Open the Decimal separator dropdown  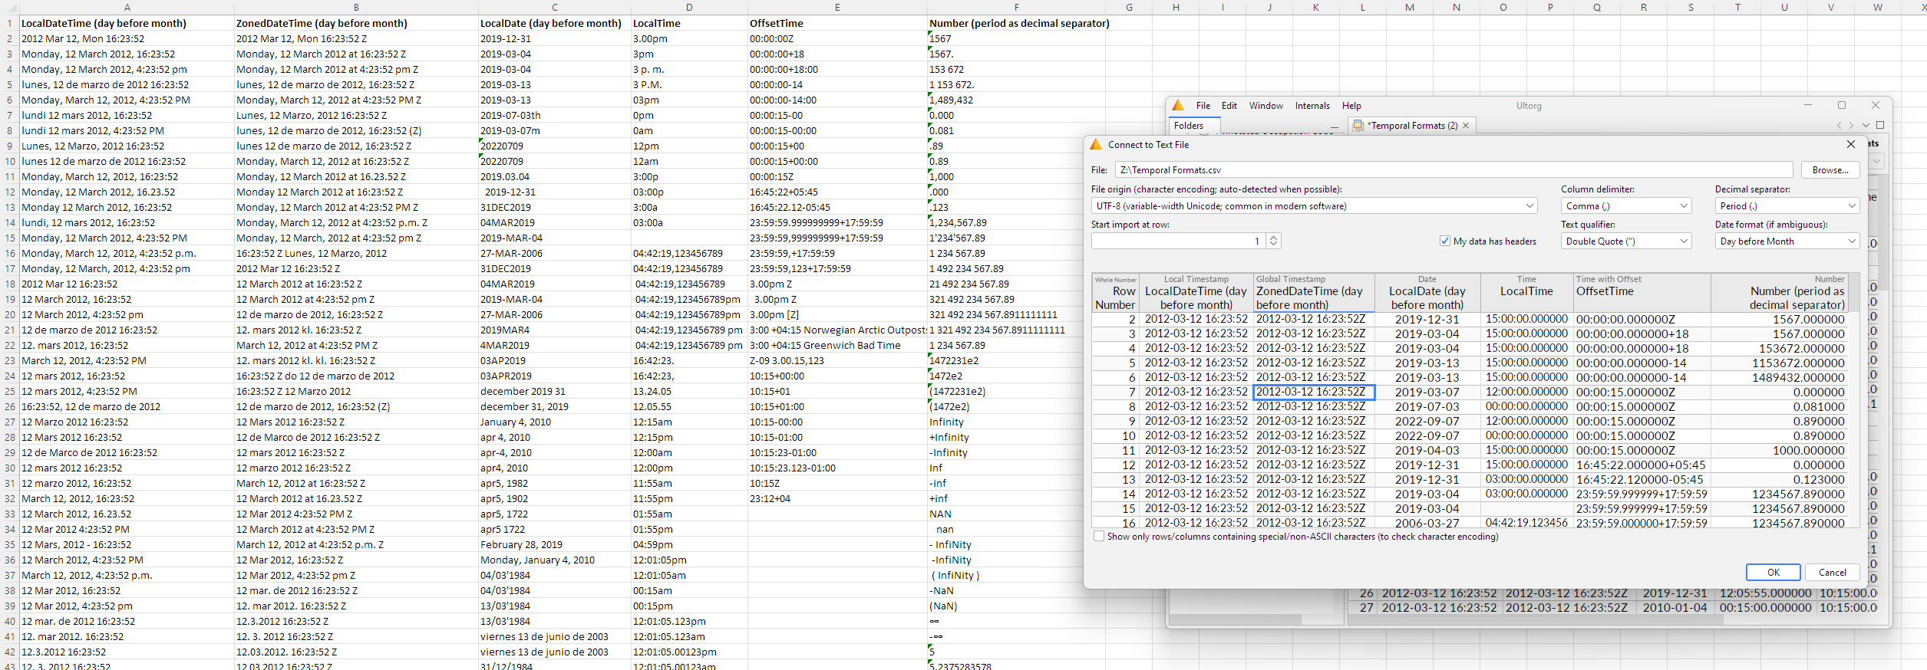[x=1787, y=205]
